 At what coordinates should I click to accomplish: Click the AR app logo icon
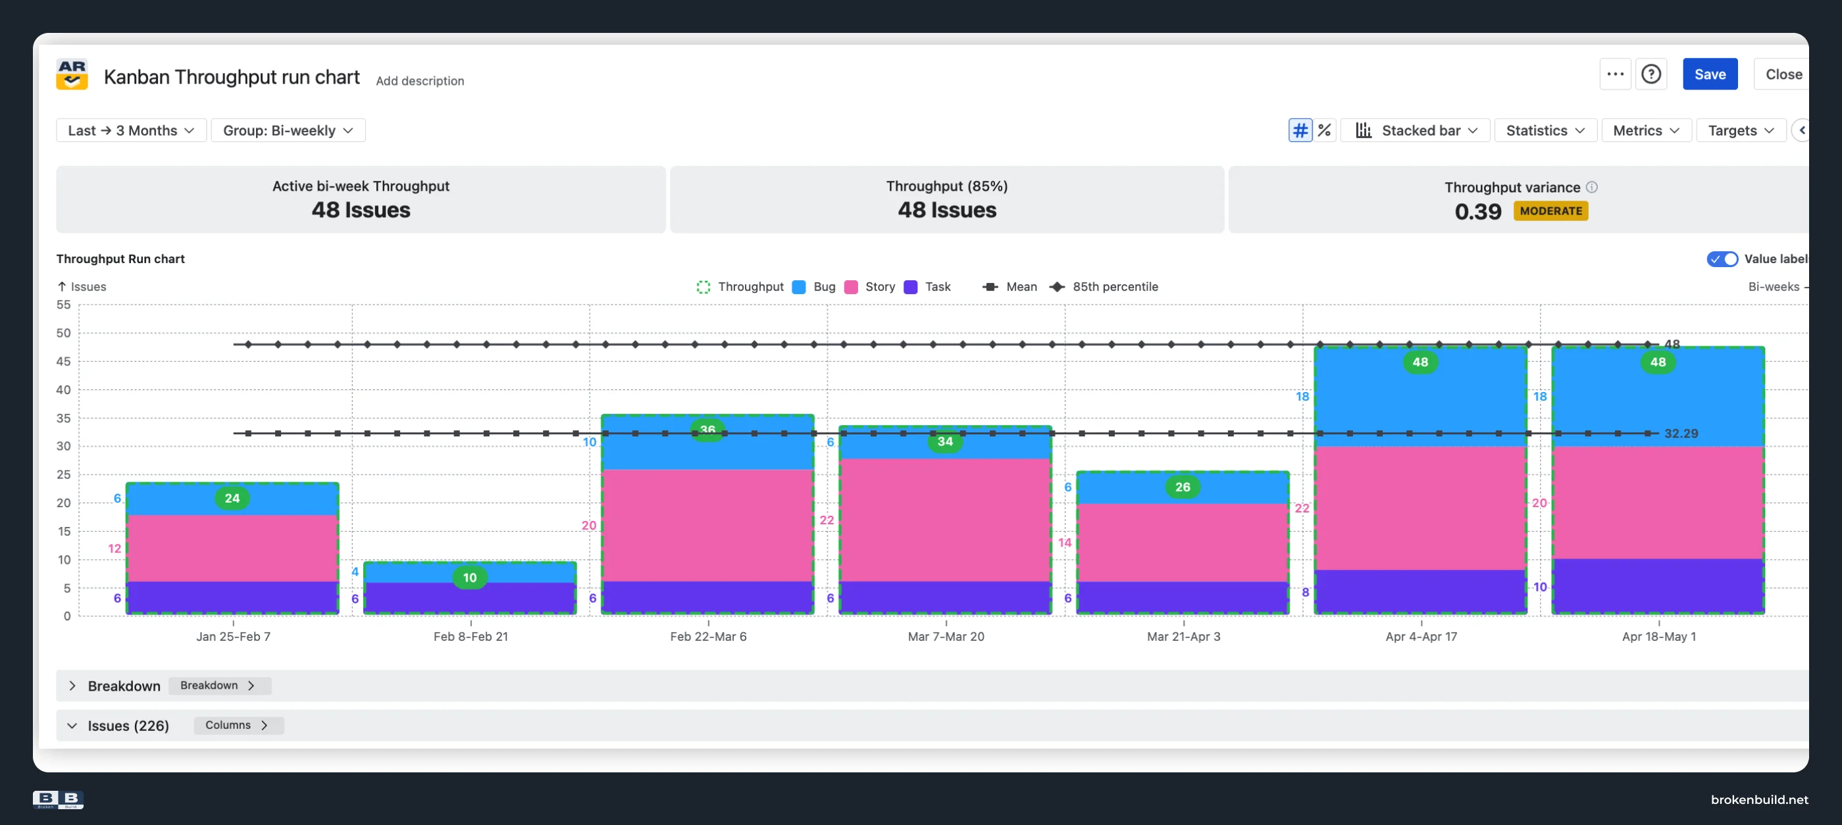pos(72,74)
